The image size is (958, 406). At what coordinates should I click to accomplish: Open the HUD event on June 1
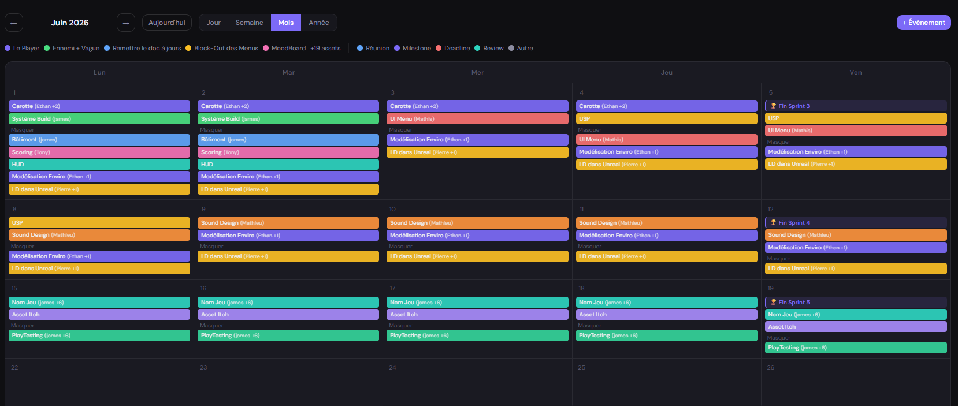(x=99, y=164)
